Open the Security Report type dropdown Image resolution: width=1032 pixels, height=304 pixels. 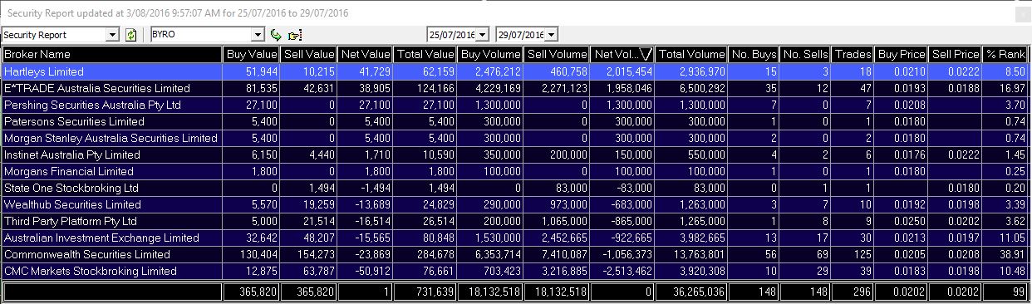pyautogui.click(x=113, y=35)
